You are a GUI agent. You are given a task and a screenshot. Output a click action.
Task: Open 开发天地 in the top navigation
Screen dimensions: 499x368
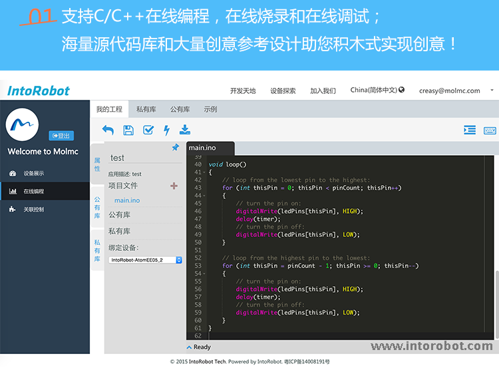(x=243, y=91)
